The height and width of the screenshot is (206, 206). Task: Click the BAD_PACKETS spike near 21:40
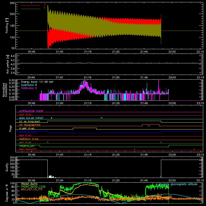pos(135,149)
